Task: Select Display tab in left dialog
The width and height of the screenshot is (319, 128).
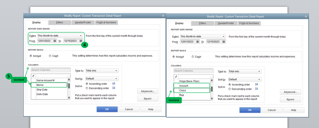Action: [36, 23]
